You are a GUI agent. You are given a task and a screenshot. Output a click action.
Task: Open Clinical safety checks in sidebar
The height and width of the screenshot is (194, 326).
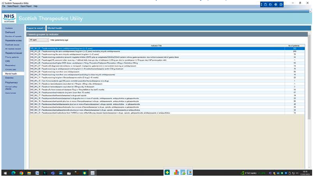pyautogui.click(x=11, y=88)
